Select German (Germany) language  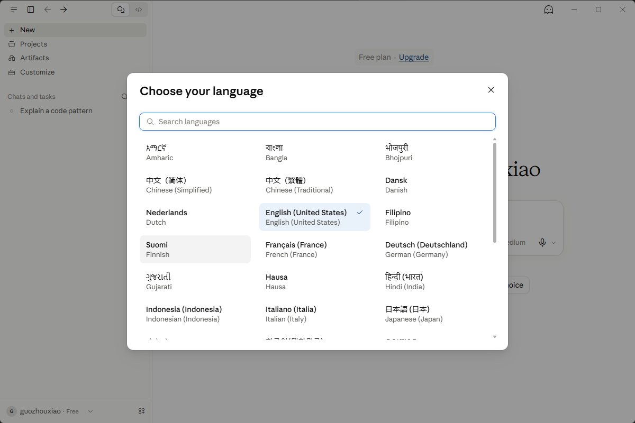click(434, 249)
